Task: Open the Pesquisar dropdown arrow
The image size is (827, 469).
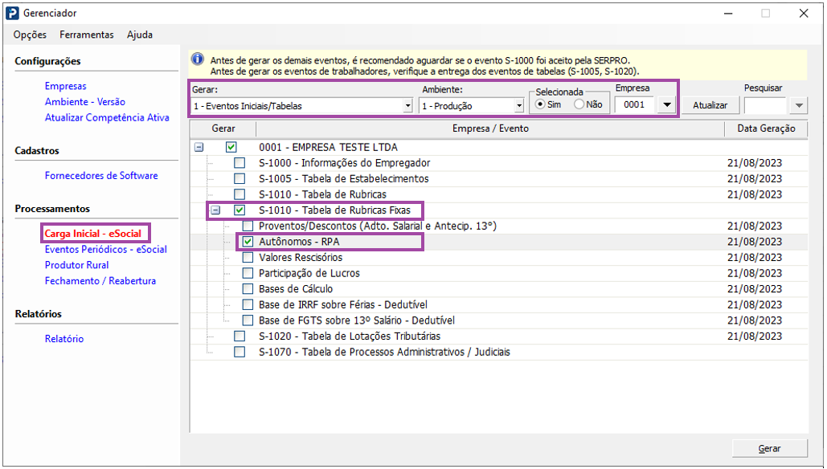Action: tap(799, 105)
